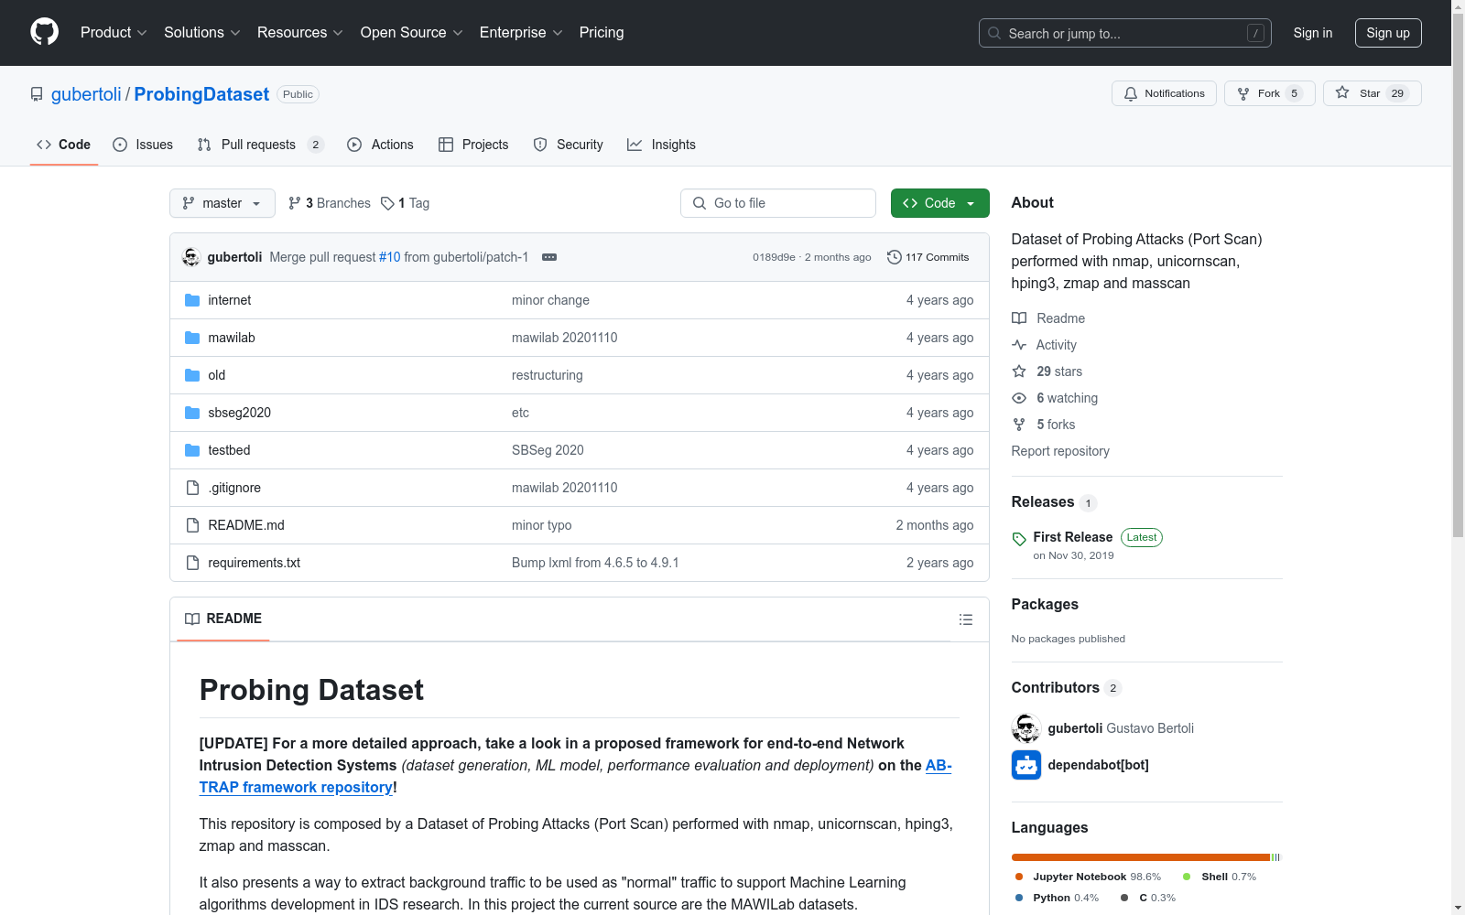Viewport: 1465px width, 915px height.
Task: Click gubertoli avatar in commit header
Action: coord(190,257)
